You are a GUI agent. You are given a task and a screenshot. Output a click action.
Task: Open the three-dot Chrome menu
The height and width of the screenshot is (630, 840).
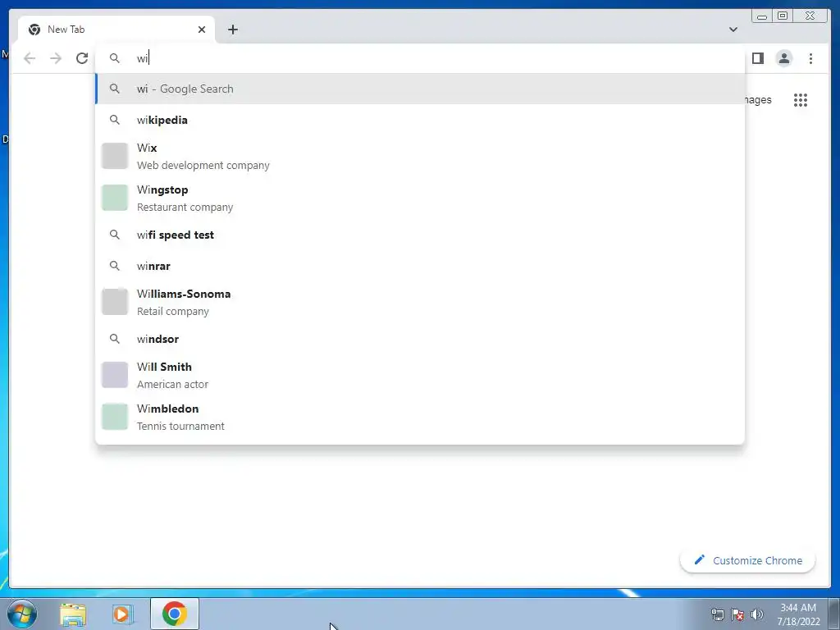pyautogui.click(x=810, y=58)
